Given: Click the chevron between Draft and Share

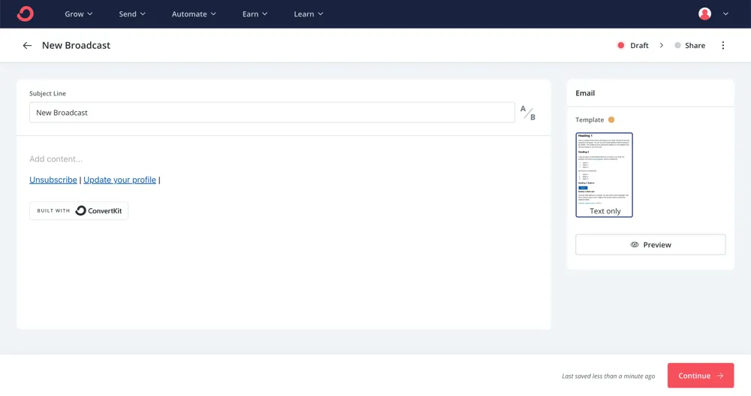Looking at the screenshot, I should coord(662,46).
